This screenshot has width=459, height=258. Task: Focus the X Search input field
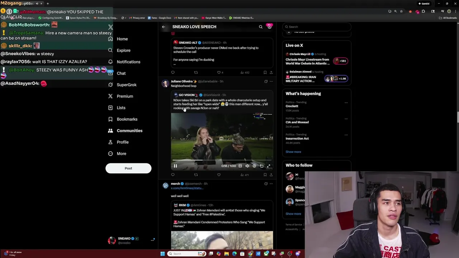coord(318,27)
